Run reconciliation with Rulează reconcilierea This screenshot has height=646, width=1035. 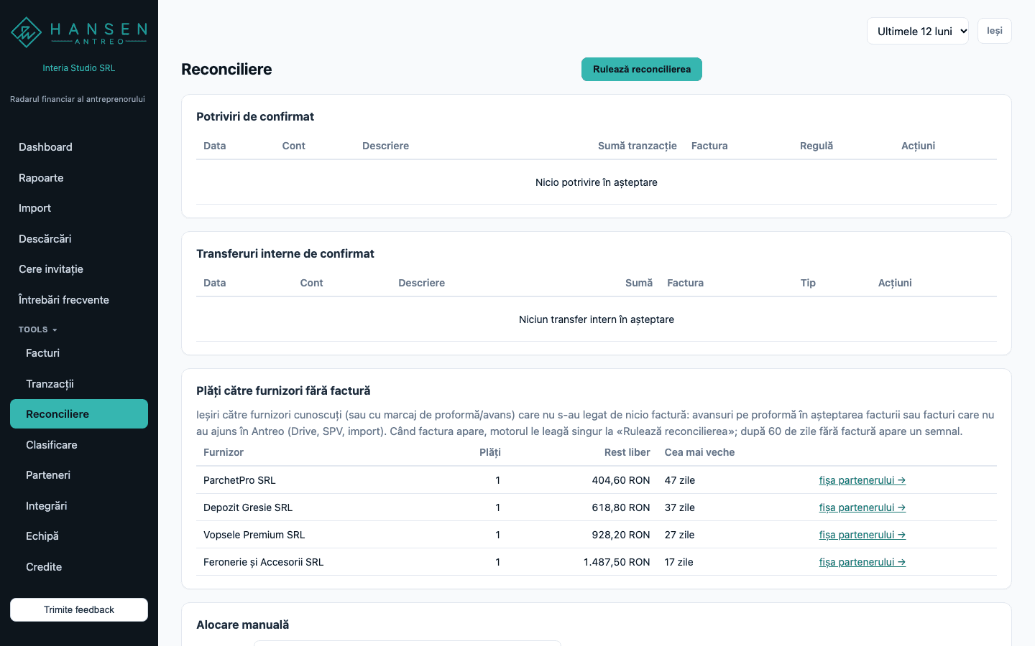642,70
